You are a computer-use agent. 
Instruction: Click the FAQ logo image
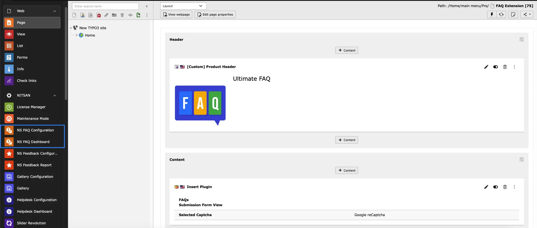(x=200, y=105)
